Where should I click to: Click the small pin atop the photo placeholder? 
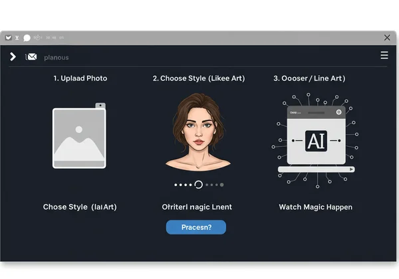pos(100,105)
